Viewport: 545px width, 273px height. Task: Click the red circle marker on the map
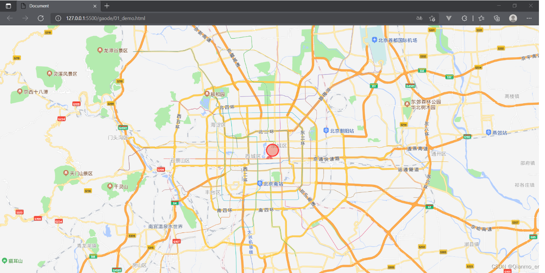pyautogui.click(x=272, y=150)
